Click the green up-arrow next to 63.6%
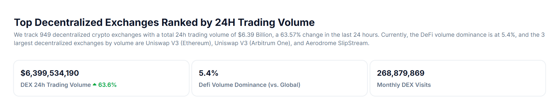Screen dimensions: 555x103 [x=95, y=85]
